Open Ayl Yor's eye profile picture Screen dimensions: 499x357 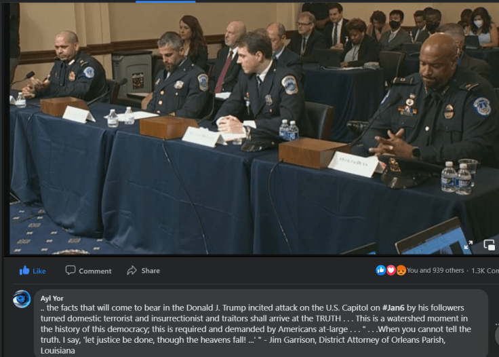click(22, 299)
